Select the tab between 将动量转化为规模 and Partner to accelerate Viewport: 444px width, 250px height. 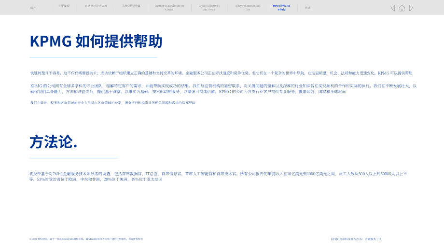[131, 6]
